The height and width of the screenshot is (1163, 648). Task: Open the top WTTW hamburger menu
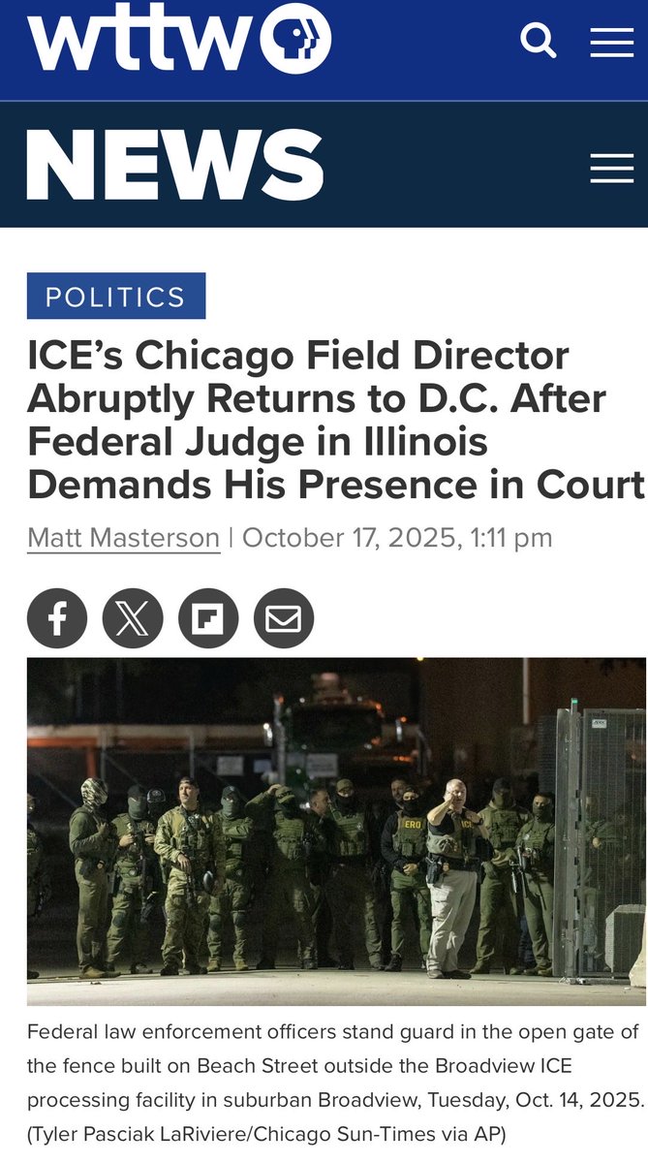point(612,42)
